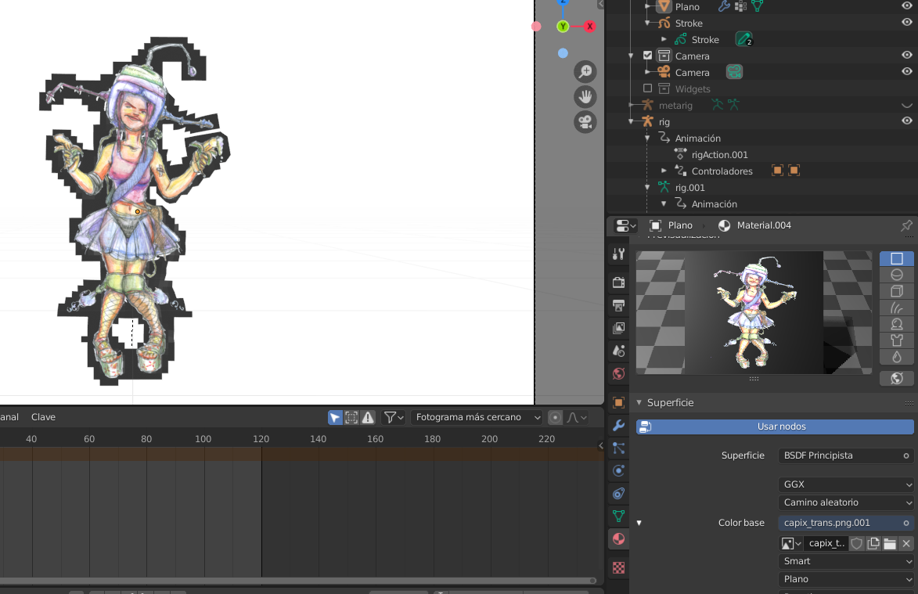
Task: Toggle preview world lighting globe button
Action: 896,378
